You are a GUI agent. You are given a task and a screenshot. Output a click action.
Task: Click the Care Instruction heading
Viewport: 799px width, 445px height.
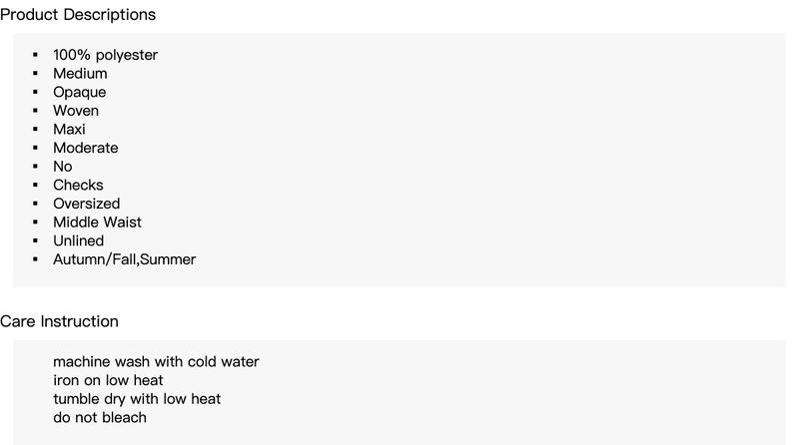click(59, 321)
